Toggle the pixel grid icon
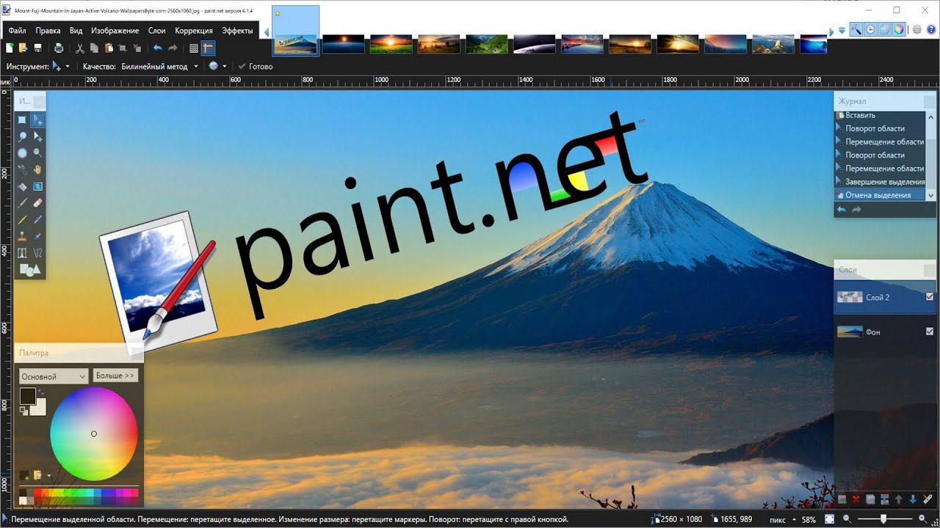The width and height of the screenshot is (940, 528). [x=194, y=48]
